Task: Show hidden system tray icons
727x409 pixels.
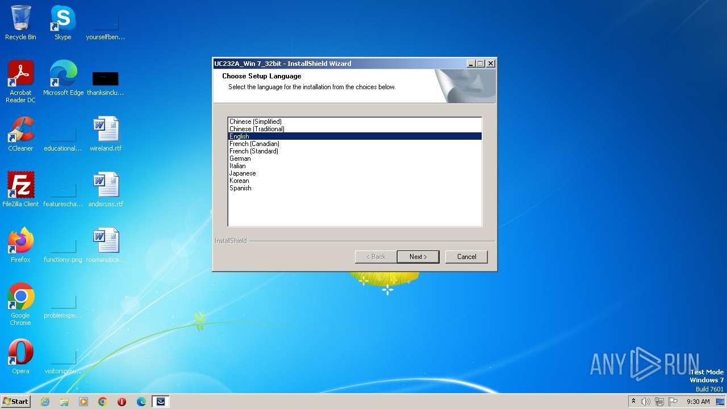Action: coord(633,402)
